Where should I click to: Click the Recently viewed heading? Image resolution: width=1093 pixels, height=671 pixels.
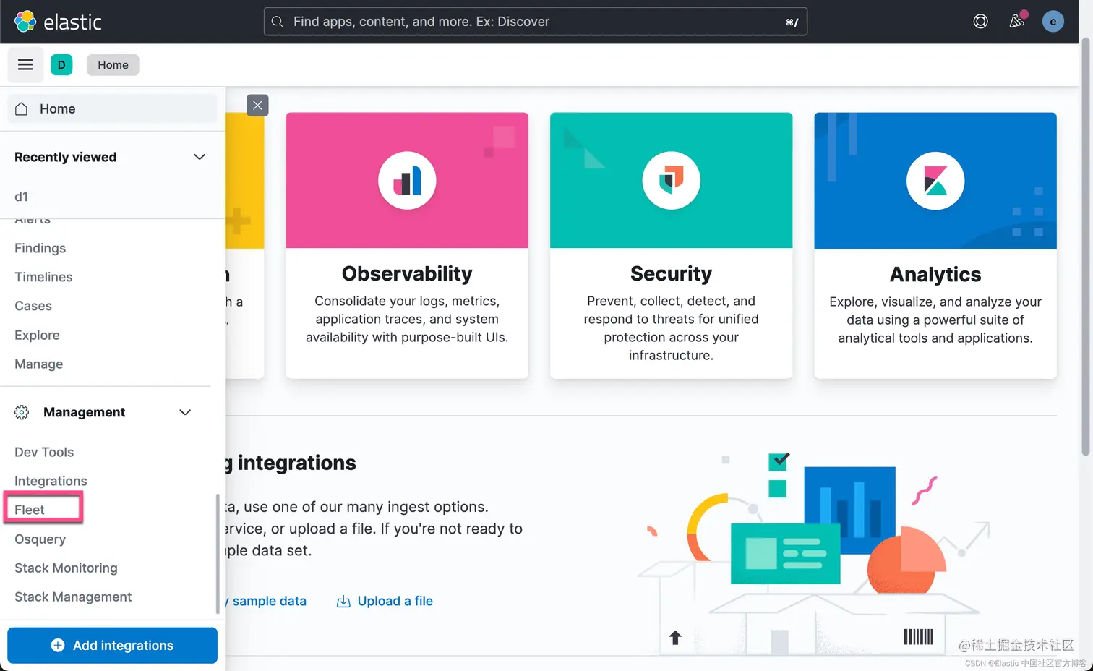pyautogui.click(x=65, y=157)
